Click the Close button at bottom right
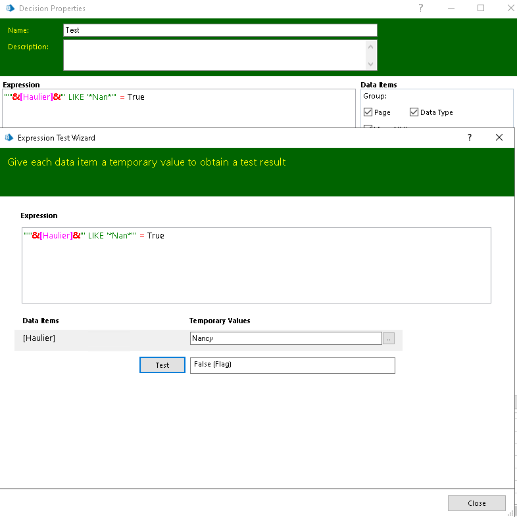This screenshot has height=517, width=517. tap(476, 503)
